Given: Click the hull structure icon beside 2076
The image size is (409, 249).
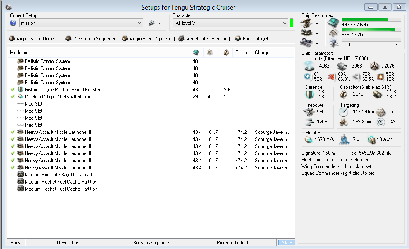Looking at the screenshot, I should pyautogui.click(x=375, y=66).
